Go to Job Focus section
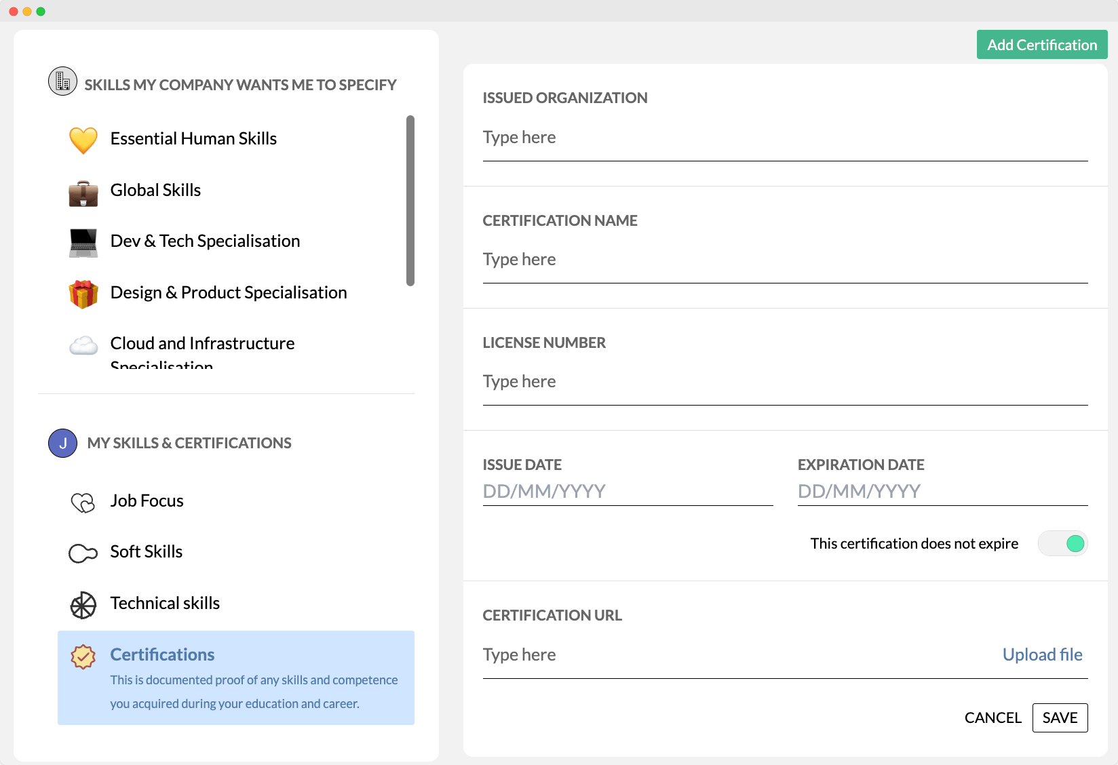Image resolution: width=1118 pixels, height=765 pixels. 147,501
